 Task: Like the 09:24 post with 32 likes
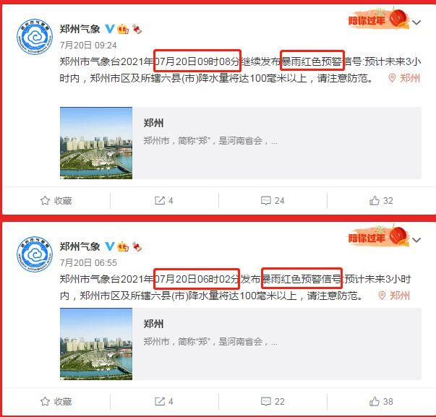click(x=381, y=200)
